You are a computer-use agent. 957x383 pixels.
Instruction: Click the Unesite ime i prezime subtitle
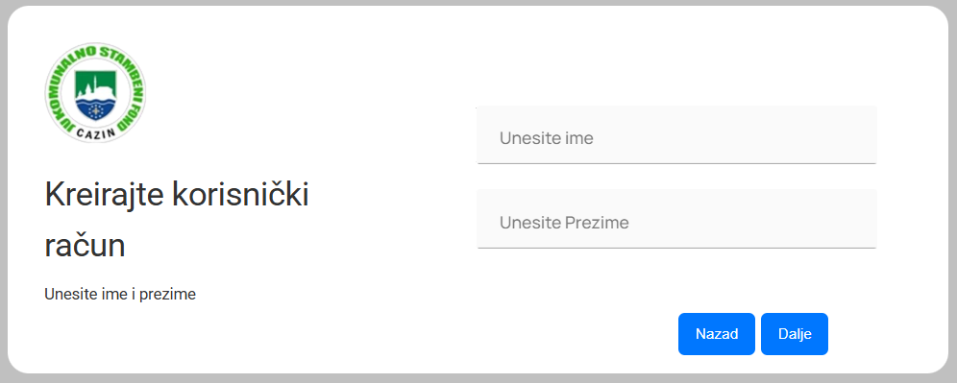120,295
